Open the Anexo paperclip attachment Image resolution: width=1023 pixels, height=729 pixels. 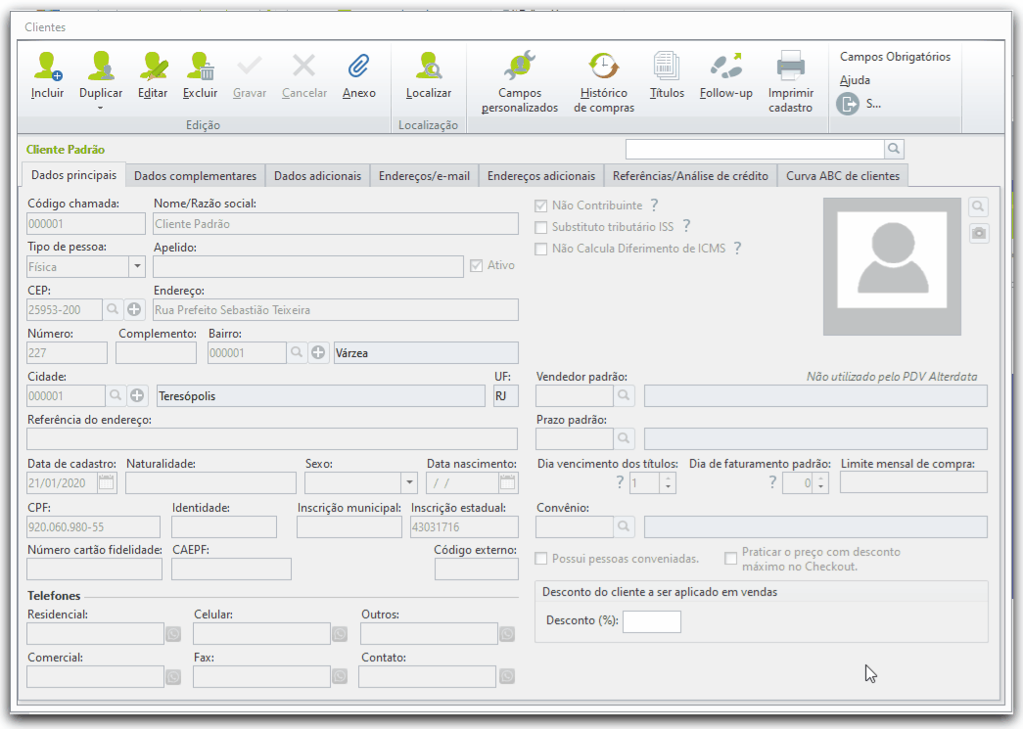tap(358, 67)
